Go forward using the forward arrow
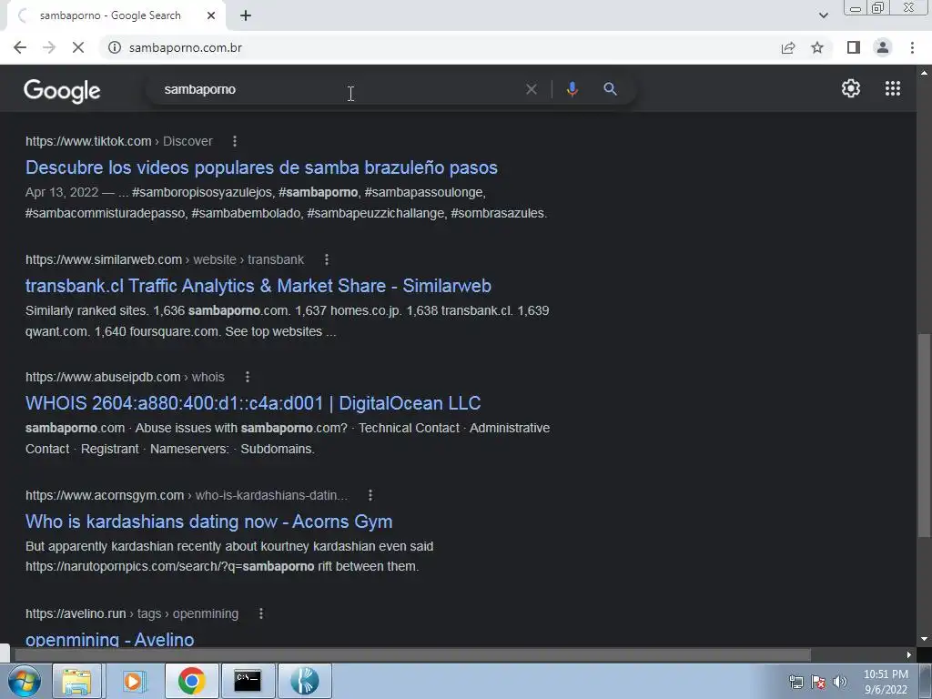 coord(49,47)
